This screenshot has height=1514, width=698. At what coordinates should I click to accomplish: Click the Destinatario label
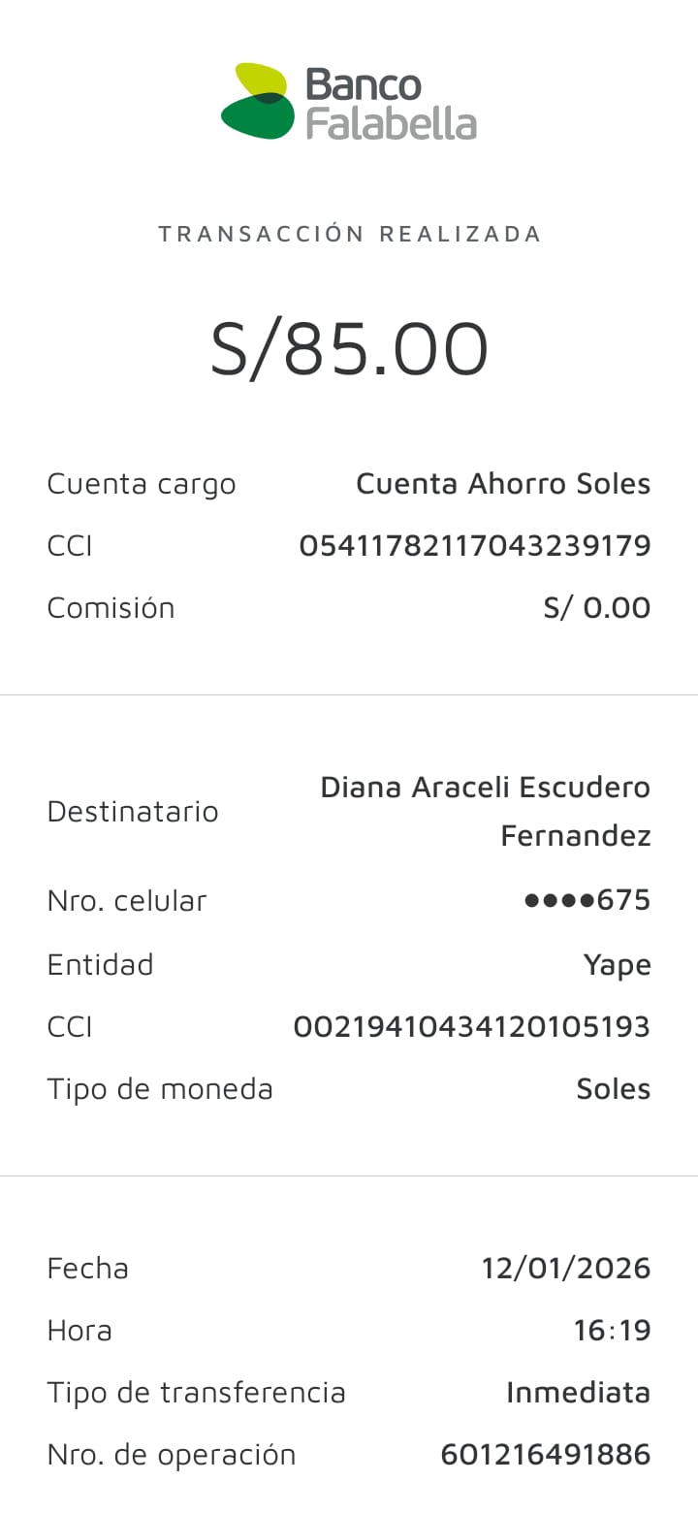point(133,811)
